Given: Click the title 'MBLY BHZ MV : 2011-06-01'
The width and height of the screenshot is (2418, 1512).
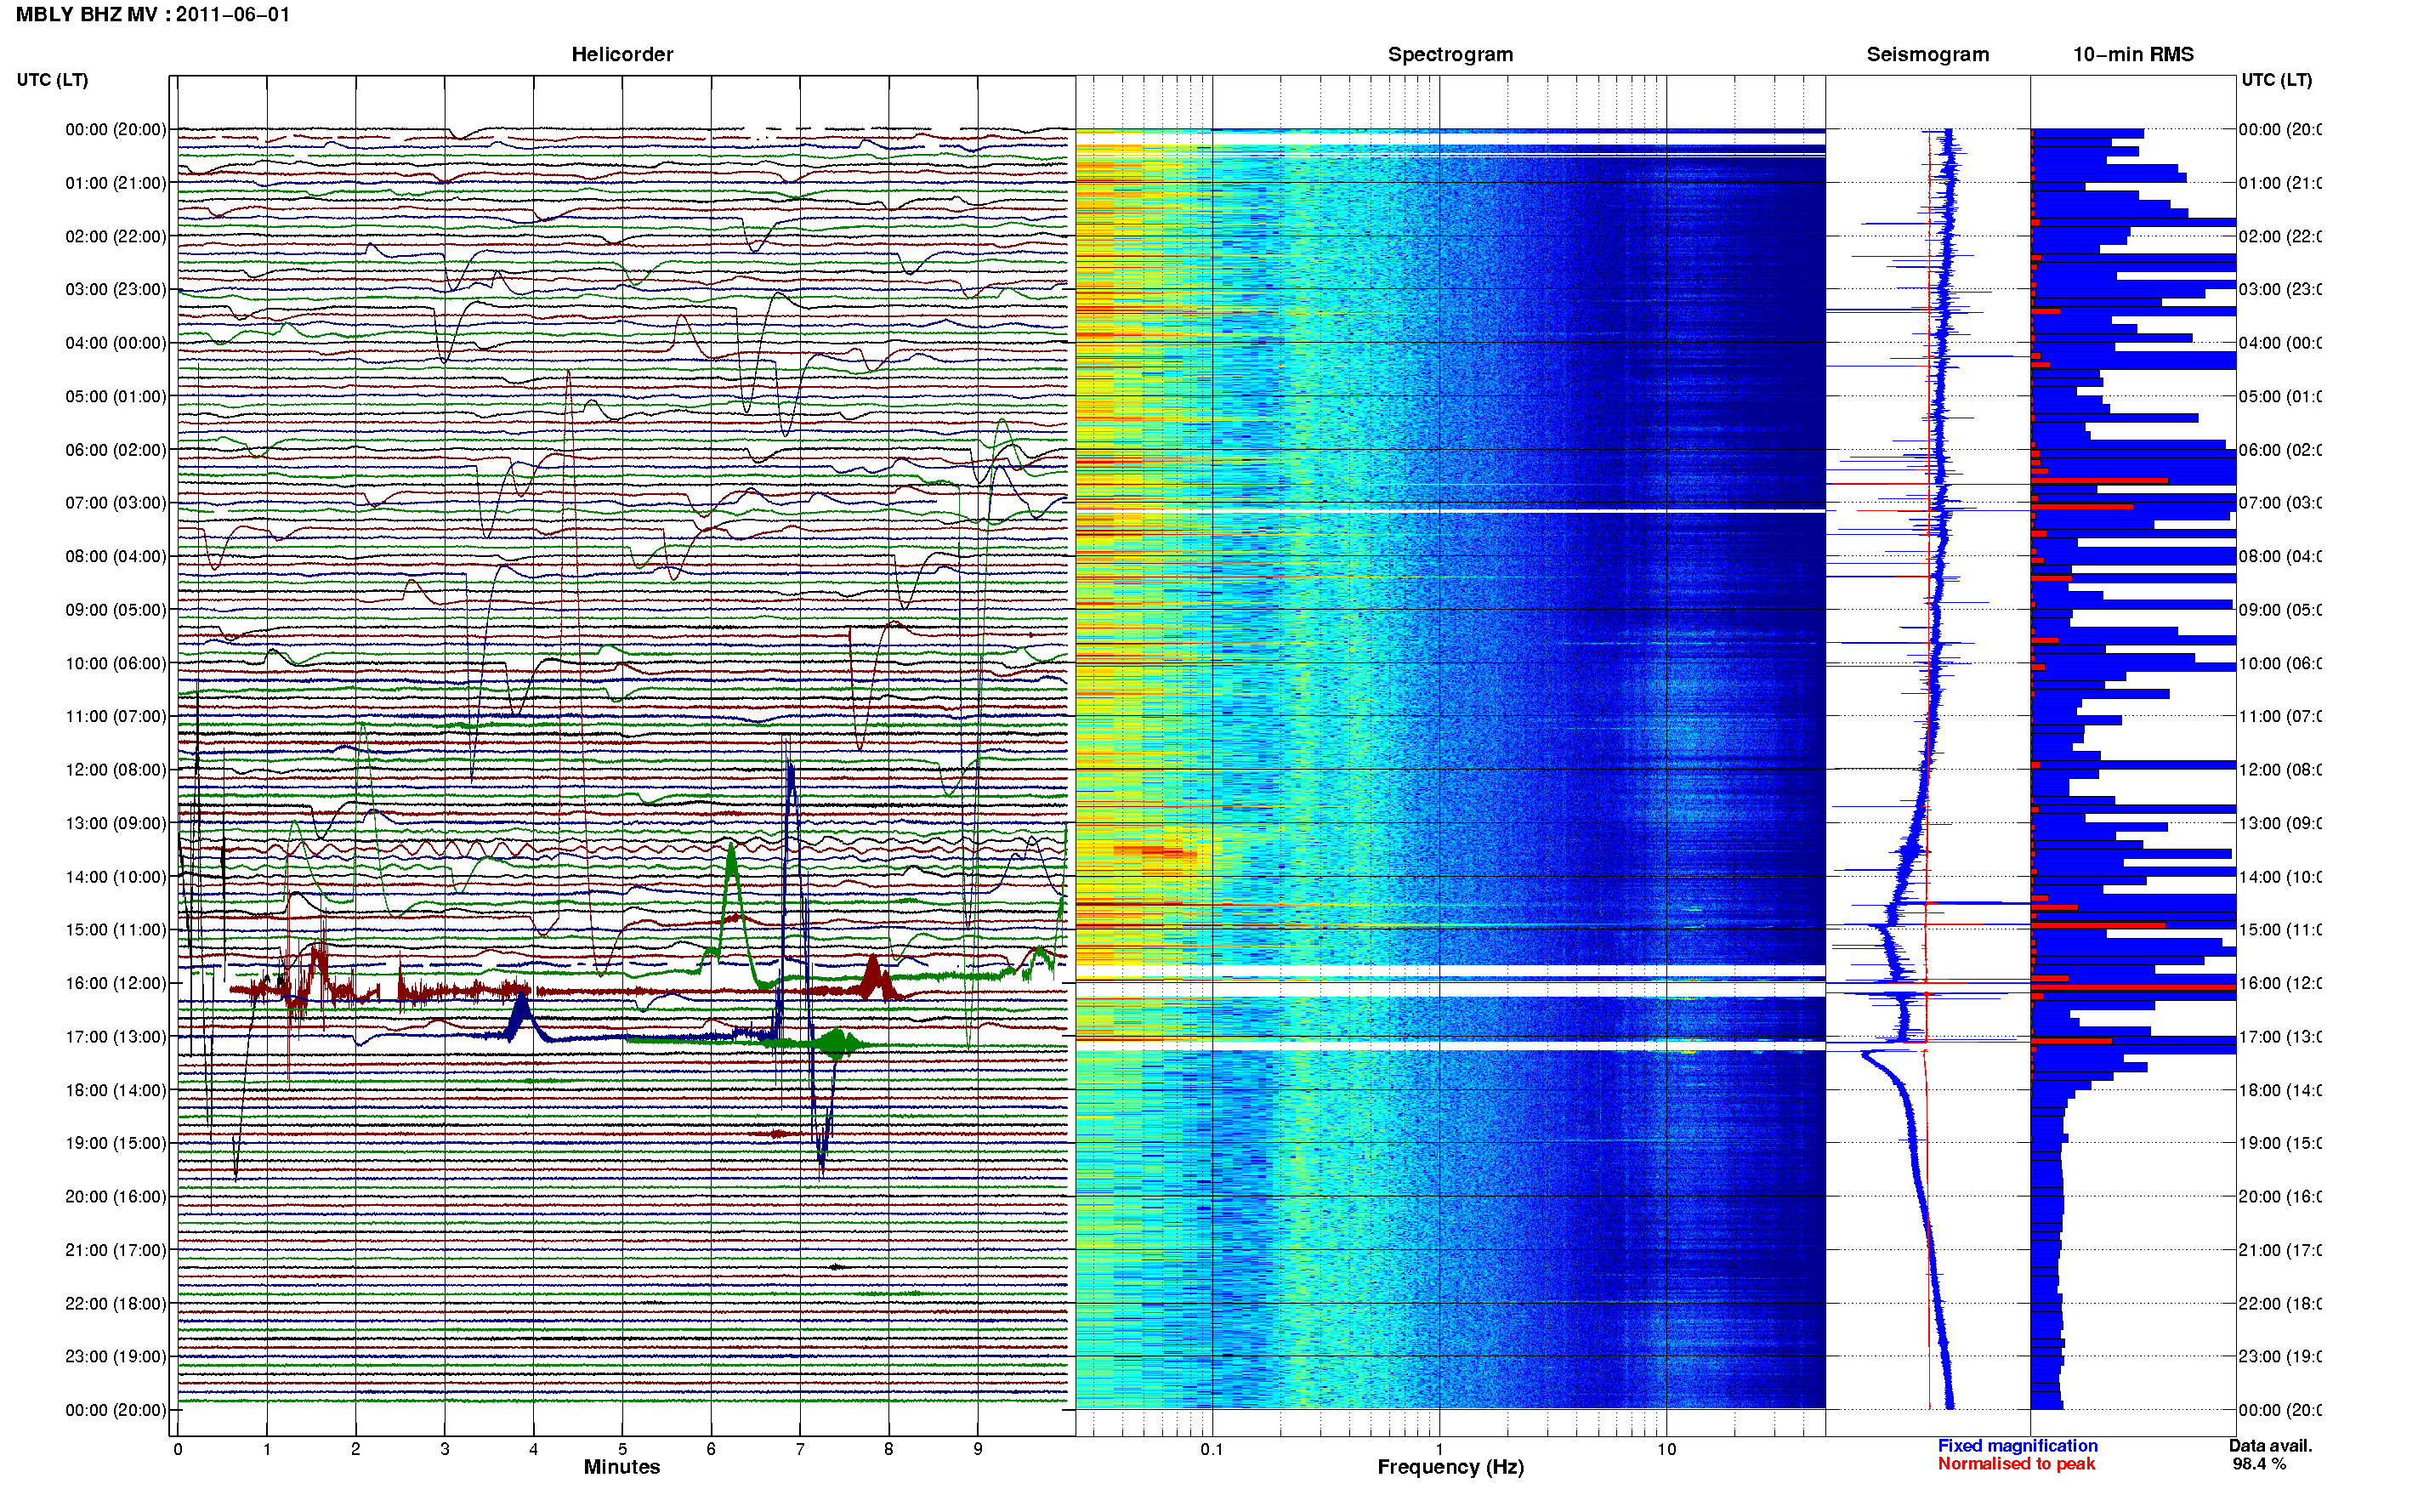Looking at the screenshot, I should click(x=153, y=15).
